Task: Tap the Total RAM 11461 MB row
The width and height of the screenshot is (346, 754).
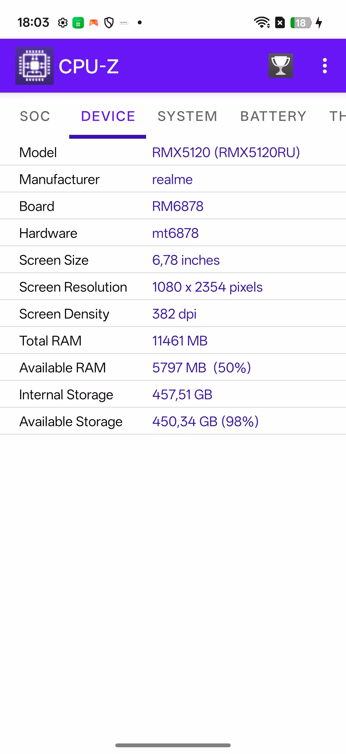Action: pyautogui.click(x=173, y=341)
